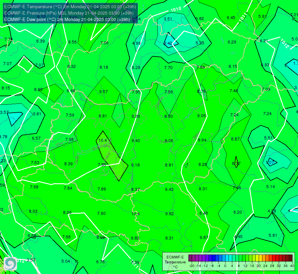The width and height of the screenshot is (298, 274).
Task: Click the 6.39 temperature value
Action: [40, 41]
